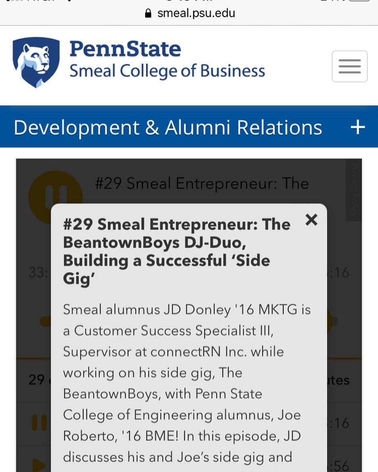The width and height of the screenshot is (378, 472).
Task: Open the Privacy Policy link
Action: click(x=355, y=189)
